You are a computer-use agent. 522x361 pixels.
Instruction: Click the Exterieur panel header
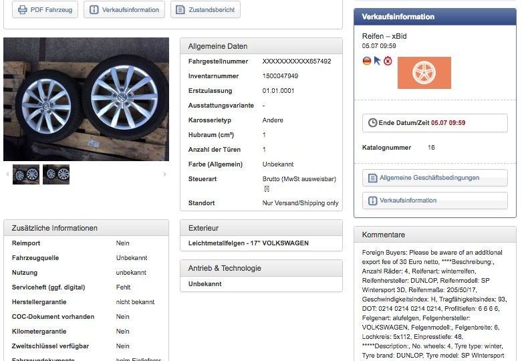261,228
